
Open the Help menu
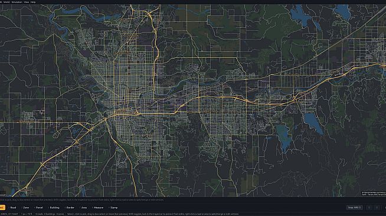point(33,2)
